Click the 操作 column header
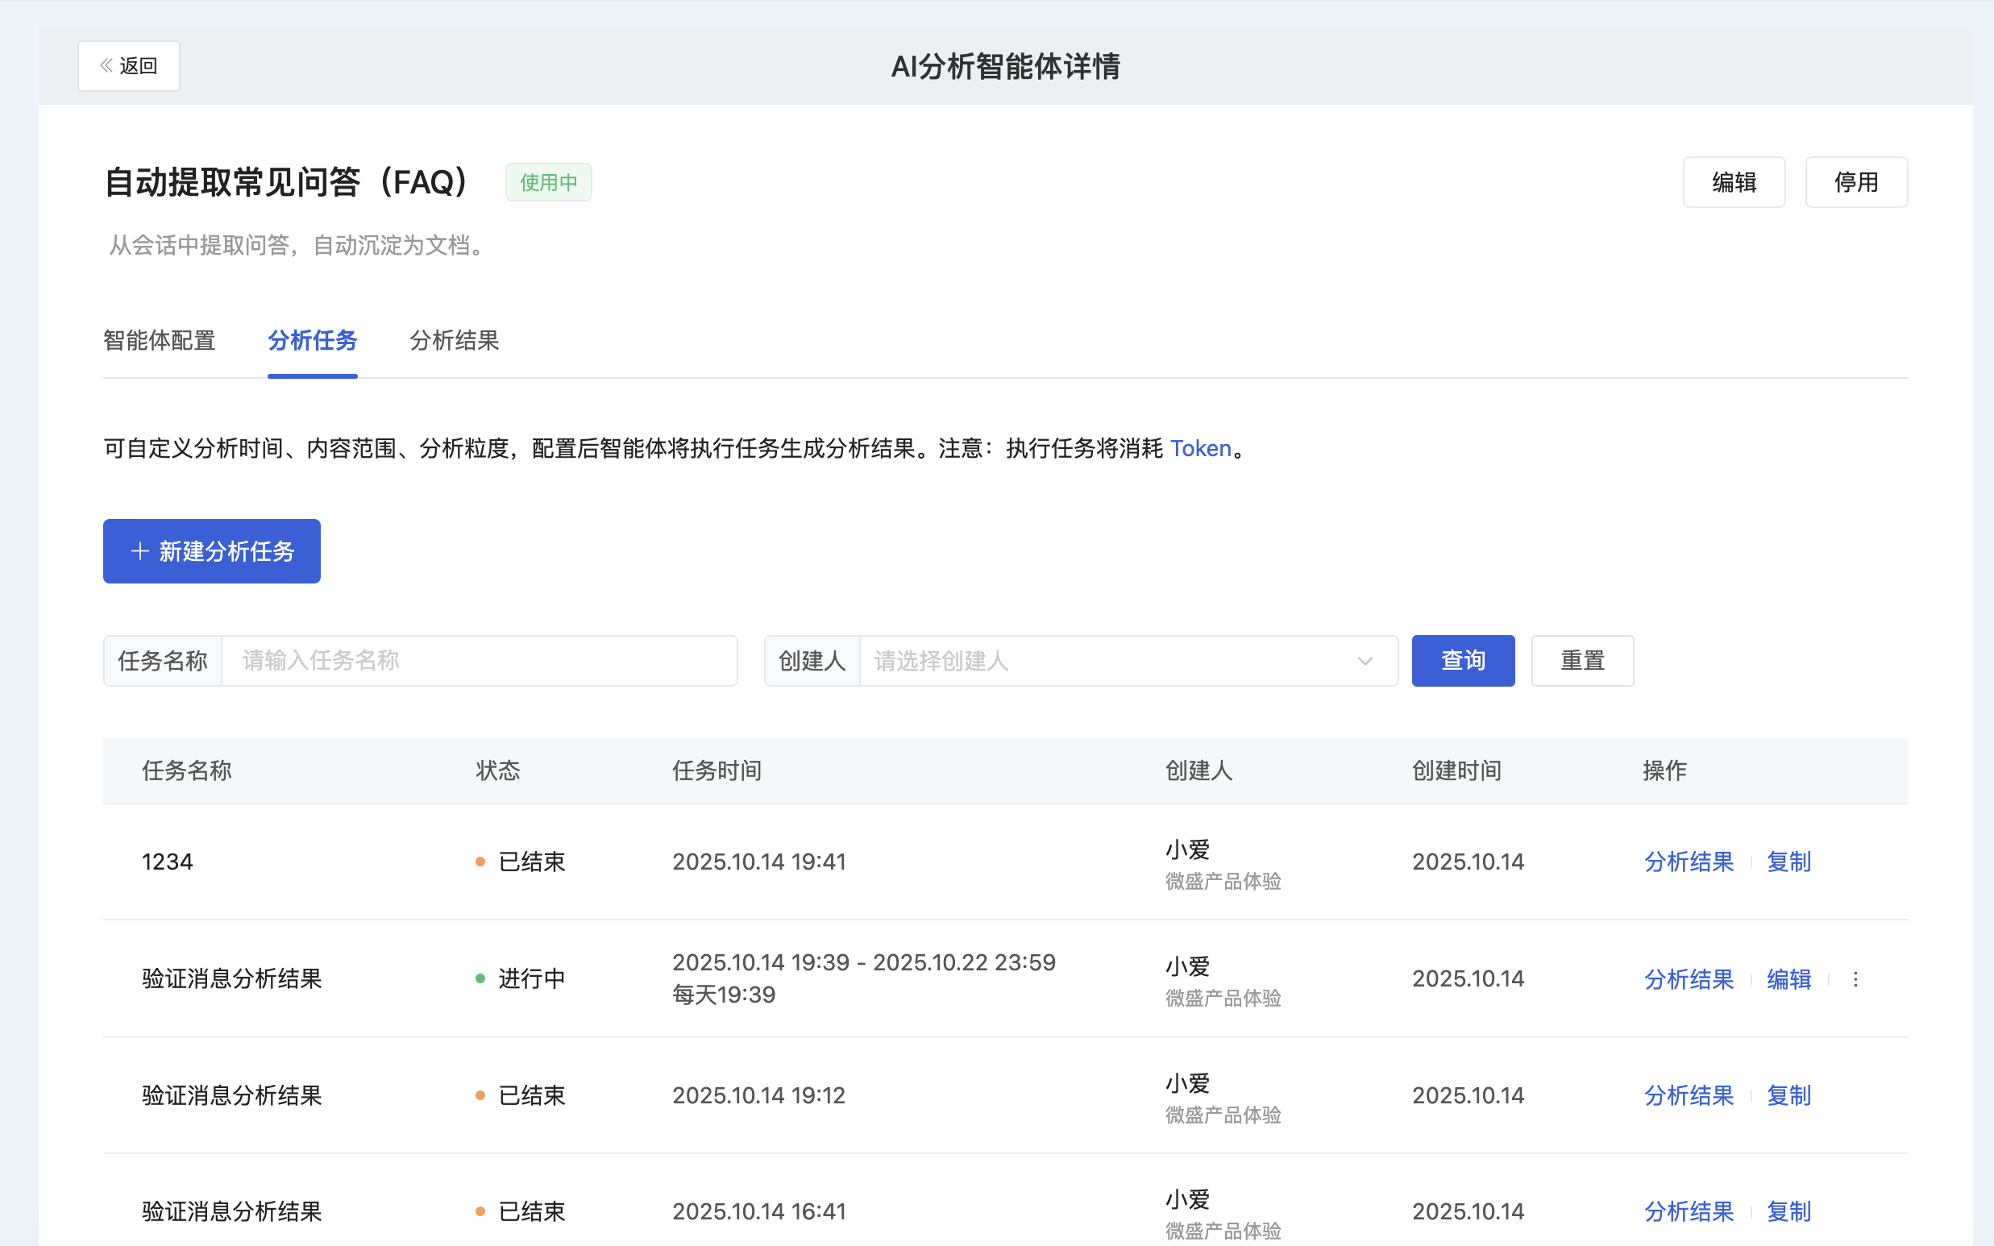 pyautogui.click(x=1665, y=770)
